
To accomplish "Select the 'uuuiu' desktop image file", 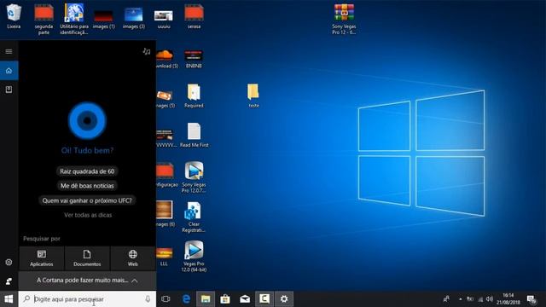I will tap(163, 20).
